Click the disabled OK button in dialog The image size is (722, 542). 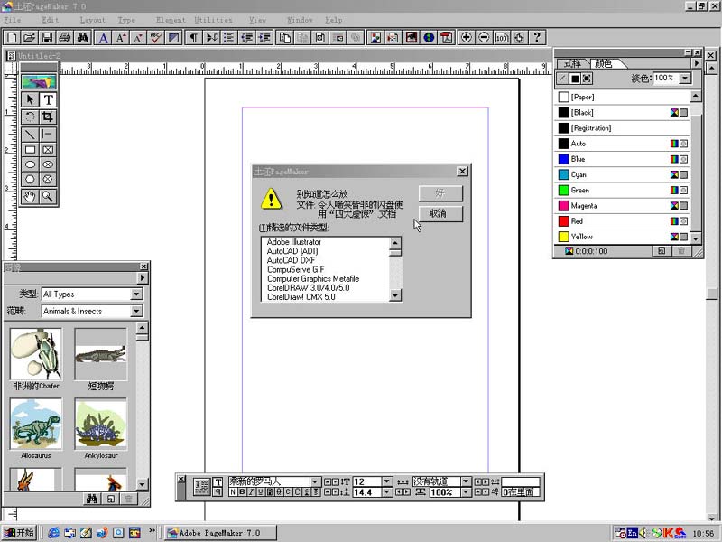[440, 193]
